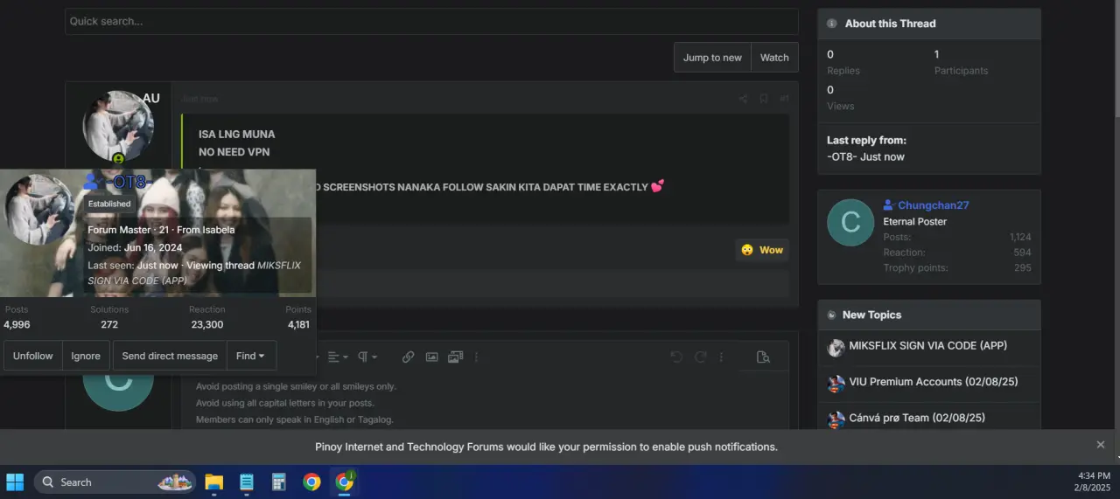
Task: Click into the reply editor text area
Action: [x=485, y=403]
